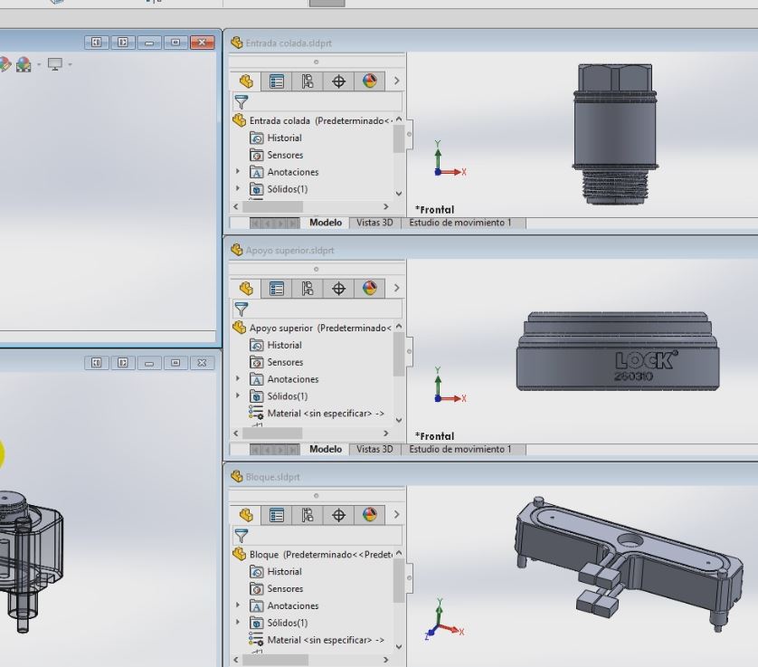Open DisplayManager tab in Entrada colada panel
This screenshot has width=758, height=667.
369,81
